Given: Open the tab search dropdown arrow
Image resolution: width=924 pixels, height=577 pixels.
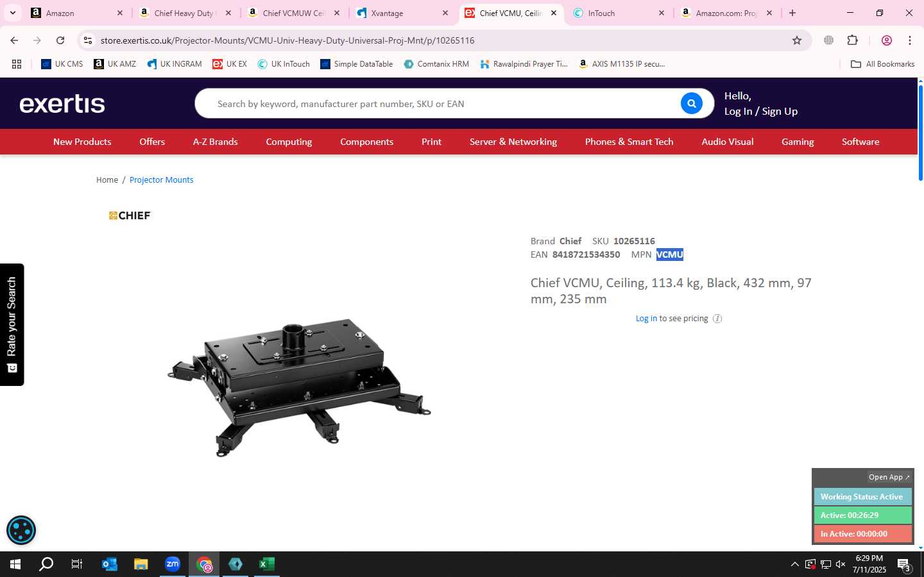Looking at the screenshot, I should (12, 13).
